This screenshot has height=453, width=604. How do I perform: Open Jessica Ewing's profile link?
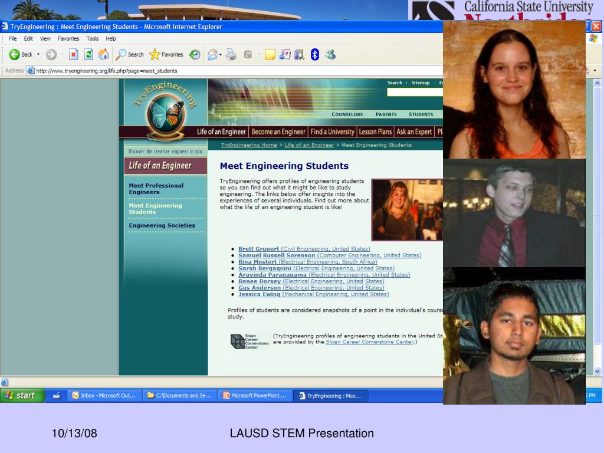314,294
